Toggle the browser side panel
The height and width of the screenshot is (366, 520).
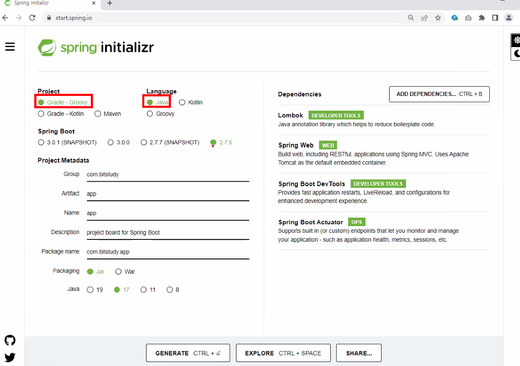(495, 18)
